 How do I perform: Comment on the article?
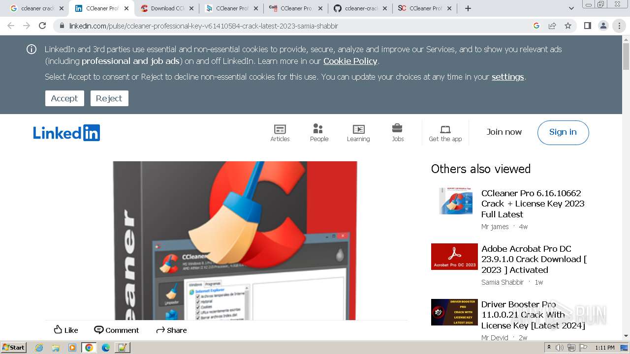117,330
